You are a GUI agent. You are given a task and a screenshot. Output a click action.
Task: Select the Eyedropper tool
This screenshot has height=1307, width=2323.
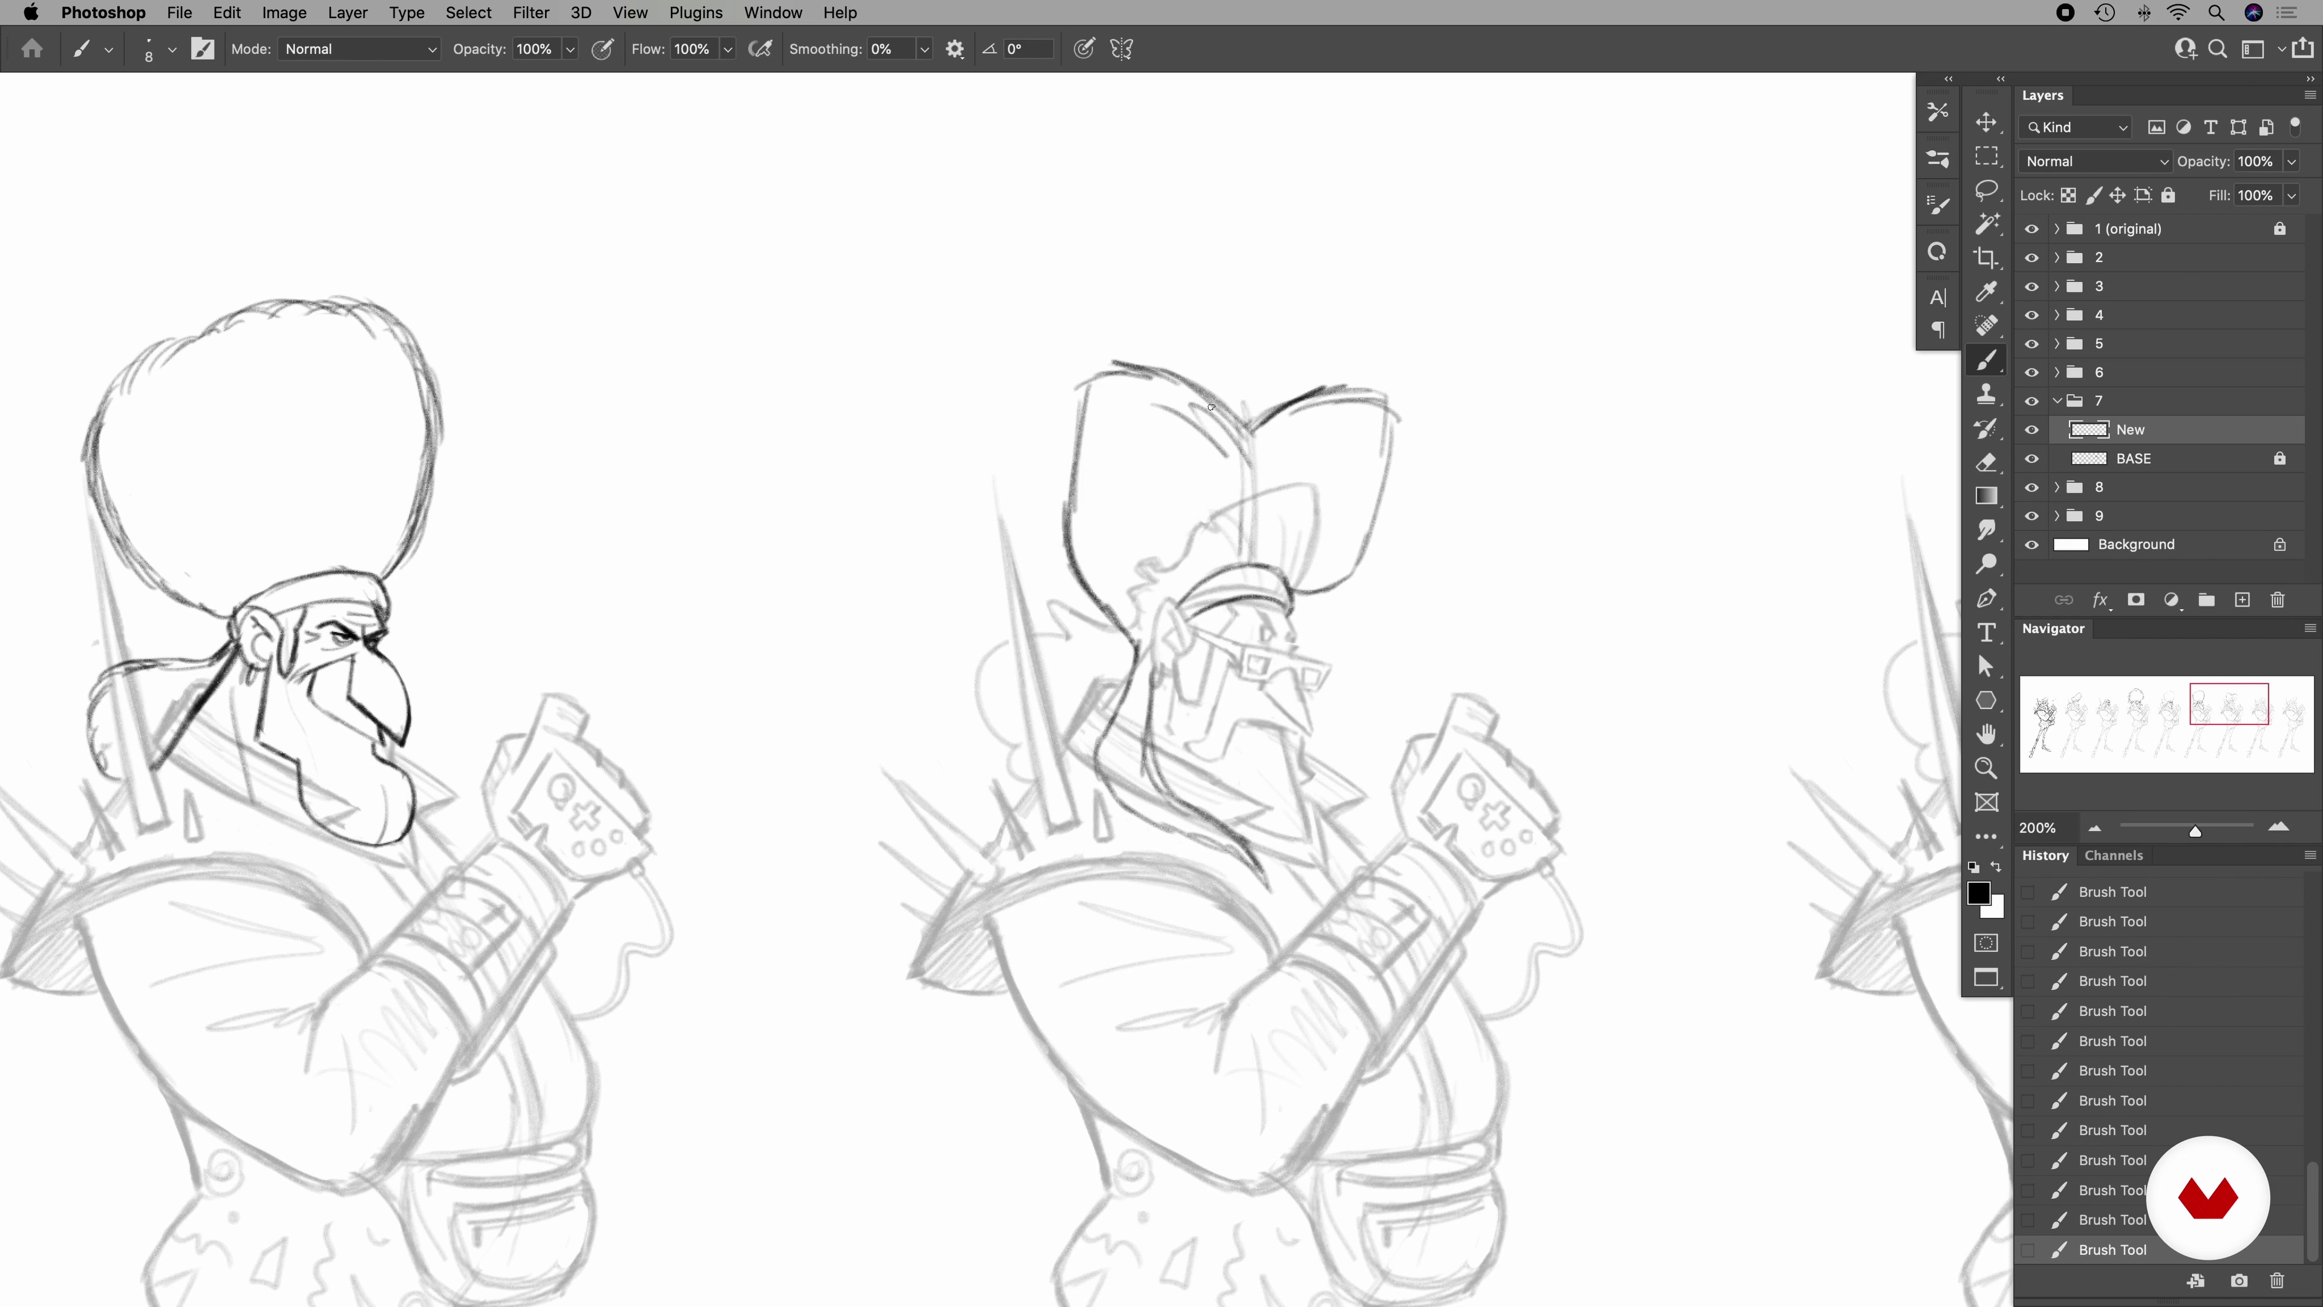tap(1985, 291)
